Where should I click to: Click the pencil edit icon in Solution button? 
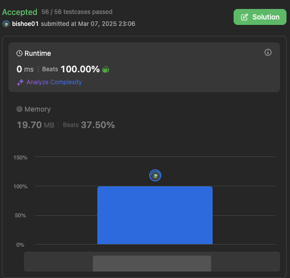click(x=244, y=17)
